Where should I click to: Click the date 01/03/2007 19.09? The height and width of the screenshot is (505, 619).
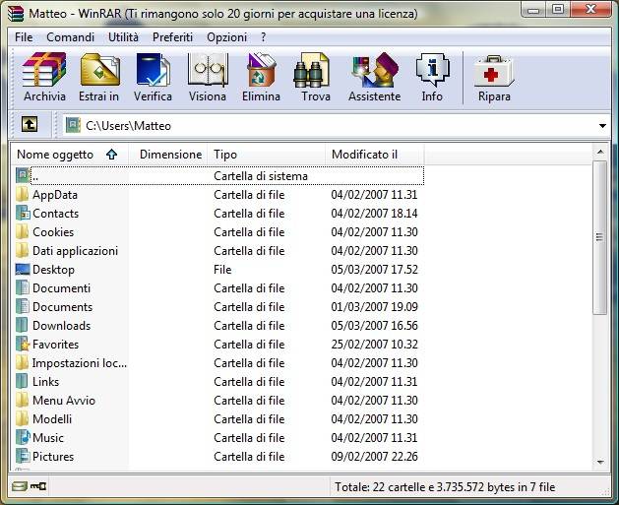tap(374, 307)
